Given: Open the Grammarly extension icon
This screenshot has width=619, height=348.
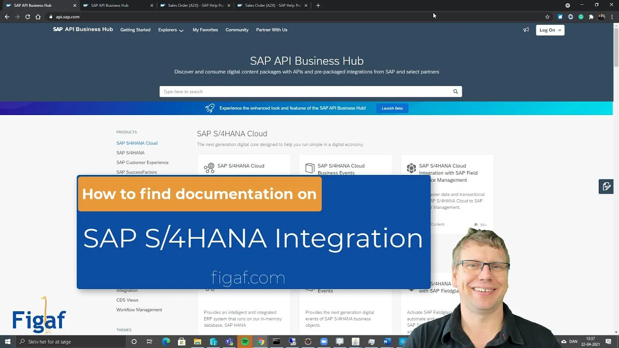Looking at the screenshot, I should pyautogui.click(x=581, y=16).
